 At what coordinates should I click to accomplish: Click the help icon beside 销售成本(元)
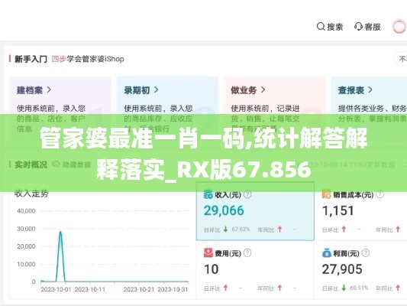click(x=380, y=194)
